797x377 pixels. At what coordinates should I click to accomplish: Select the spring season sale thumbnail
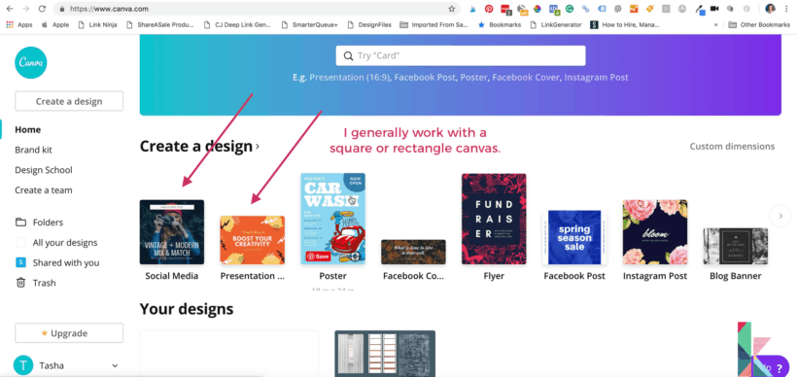pyautogui.click(x=574, y=237)
